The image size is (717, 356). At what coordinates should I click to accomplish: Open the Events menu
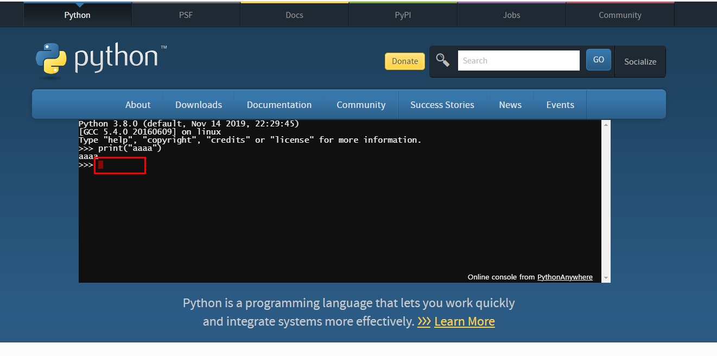coord(560,105)
